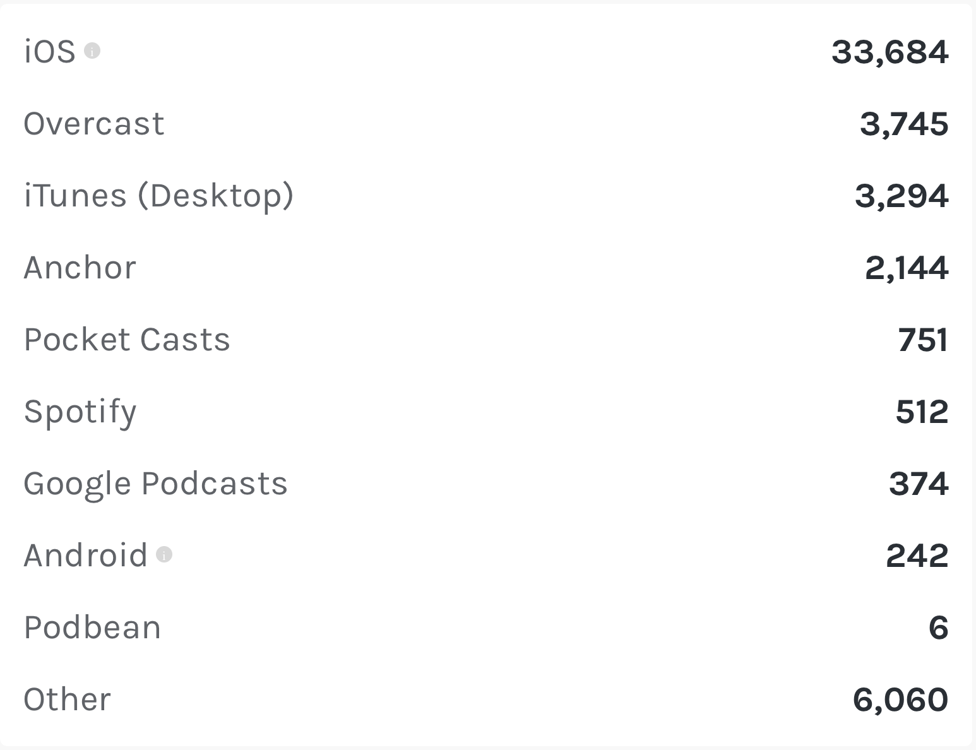
Task: Click the Anchor platform label
Action: coord(80,268)
